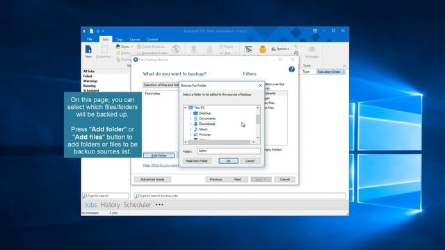Click Make New Folder button
Image resolution: width=445 pixels, height=250 pixels.
pos(197,160)
